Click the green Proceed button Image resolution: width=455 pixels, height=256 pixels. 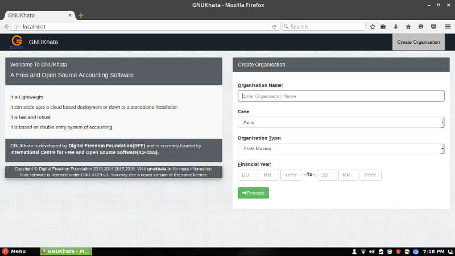253,193
